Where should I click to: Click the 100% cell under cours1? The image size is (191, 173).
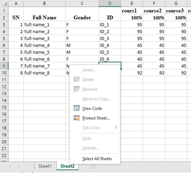click(132, 18)
